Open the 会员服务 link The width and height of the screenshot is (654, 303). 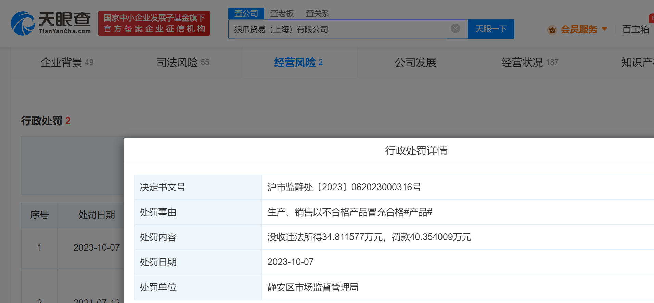[579, 29]
